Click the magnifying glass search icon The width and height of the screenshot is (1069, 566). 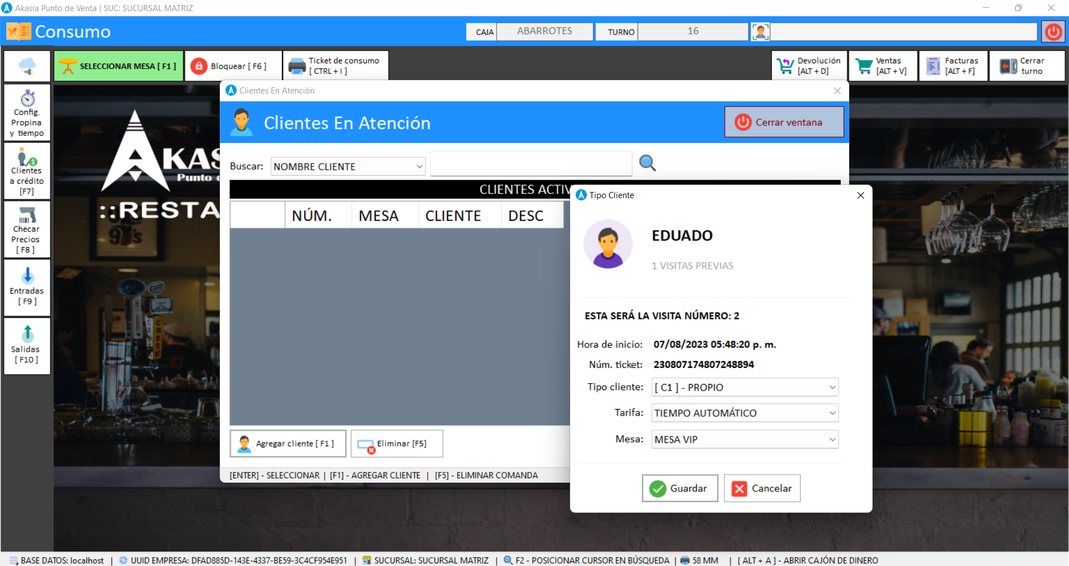point(647,163)
